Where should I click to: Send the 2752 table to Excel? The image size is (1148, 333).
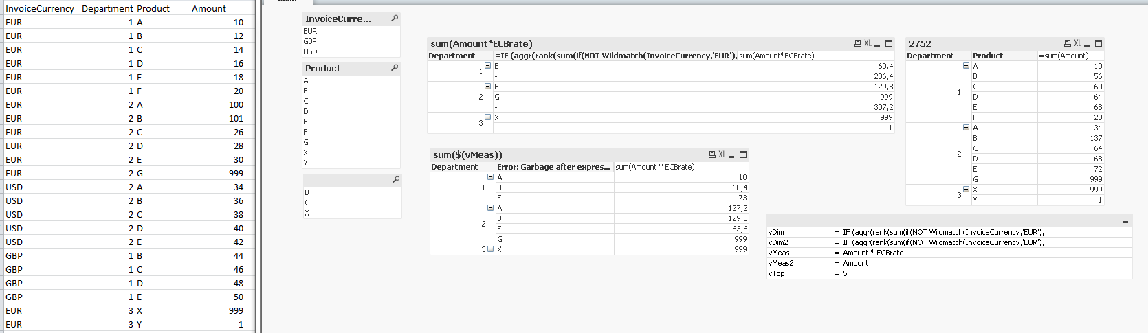[x=1077, y=43]
